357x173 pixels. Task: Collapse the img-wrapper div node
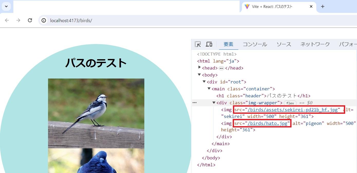214,102
